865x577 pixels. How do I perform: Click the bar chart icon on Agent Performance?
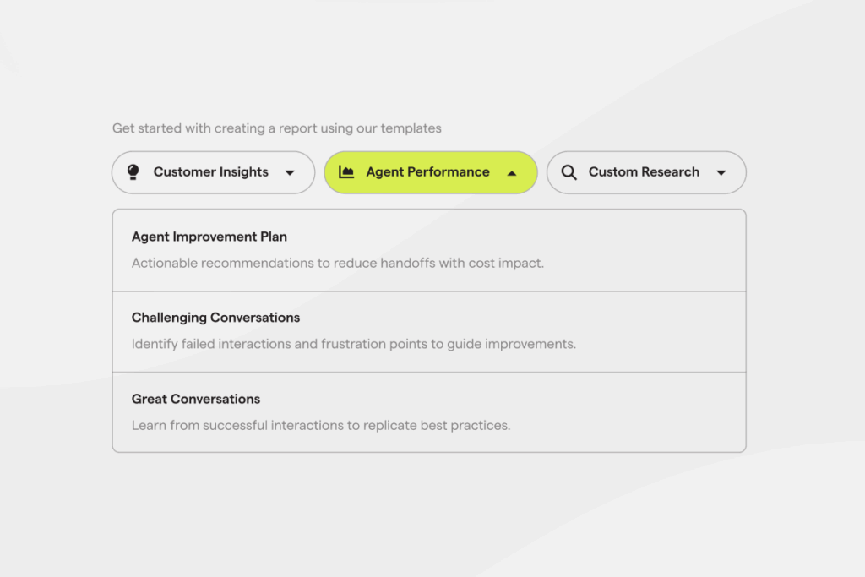point(349,172)
